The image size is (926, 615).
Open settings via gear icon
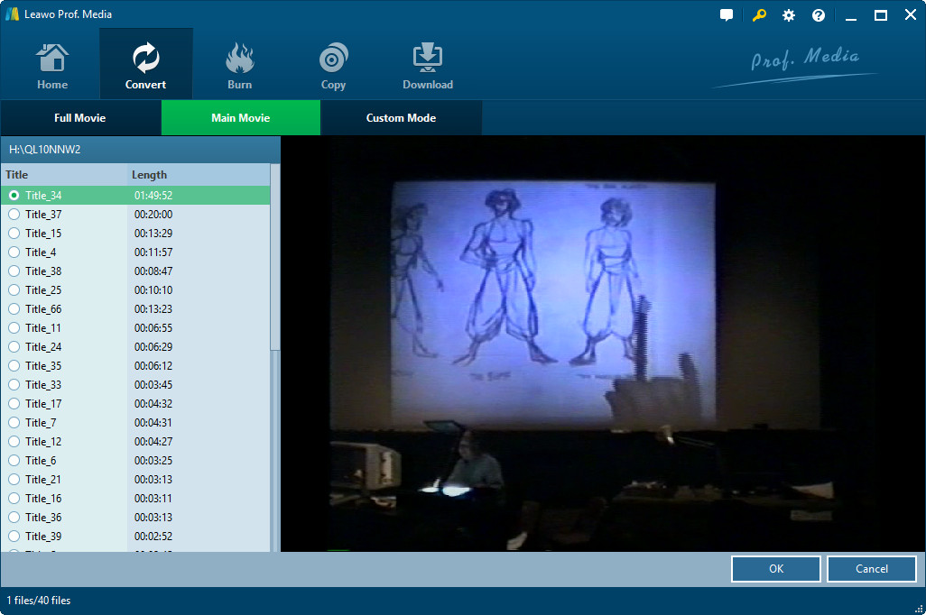pos(789,15)
